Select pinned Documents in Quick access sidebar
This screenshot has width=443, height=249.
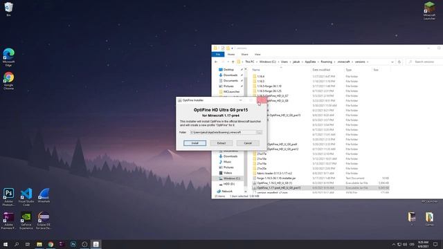(230, 80)
